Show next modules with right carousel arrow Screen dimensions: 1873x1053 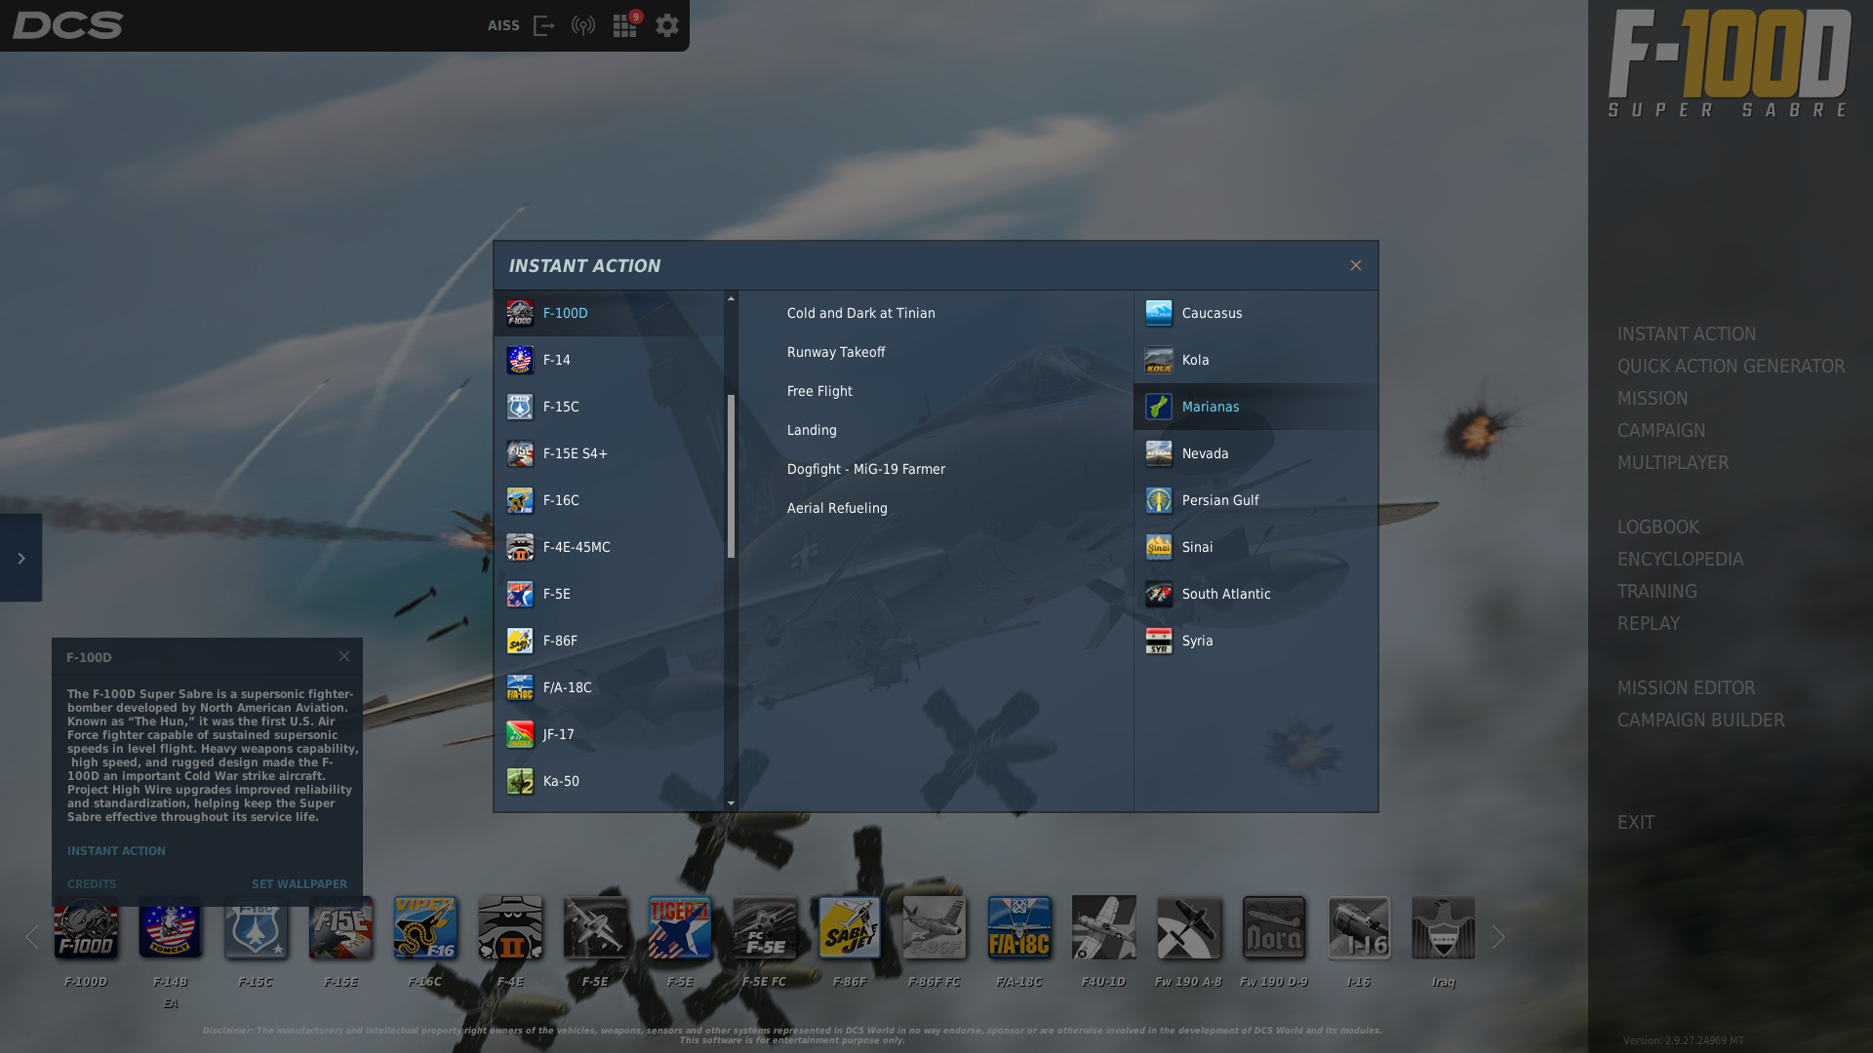click(1498, 937)
